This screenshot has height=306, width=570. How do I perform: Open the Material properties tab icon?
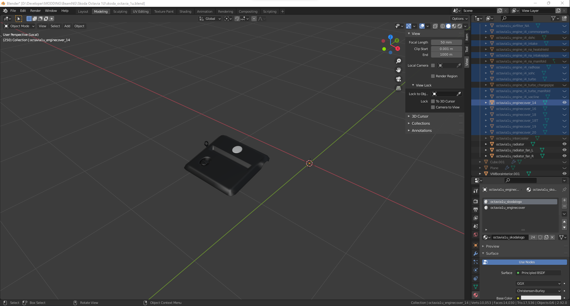pyautogui.click(x=476, y=295)
